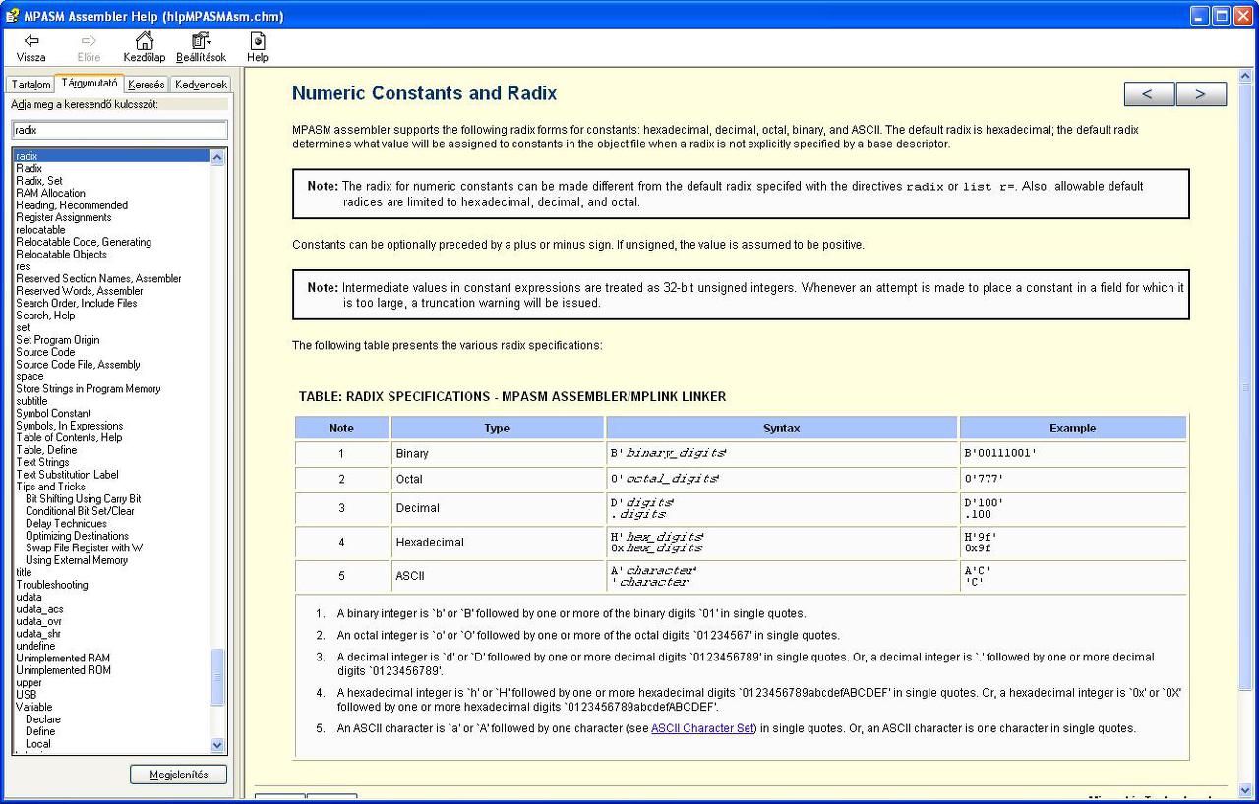Choose "Bit Shifting Using Carry Bit" sub-entry
The image size is (1259, 804).
point(84,498)
